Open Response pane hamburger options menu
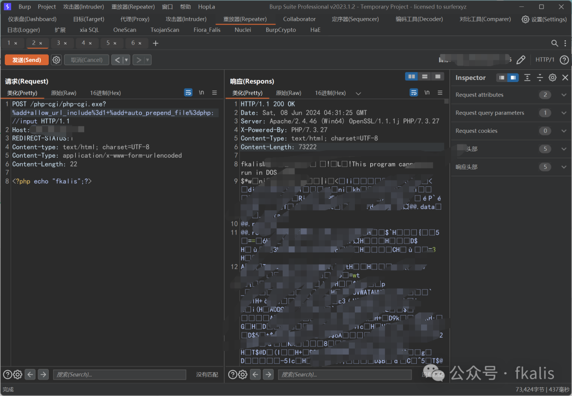This screenshot has height=396, width=572. coord(440,93)
